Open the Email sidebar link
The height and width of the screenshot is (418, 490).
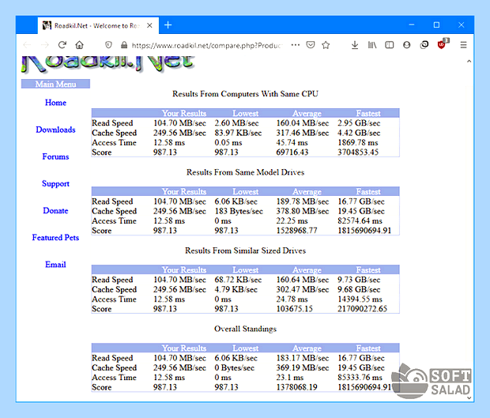55,265
